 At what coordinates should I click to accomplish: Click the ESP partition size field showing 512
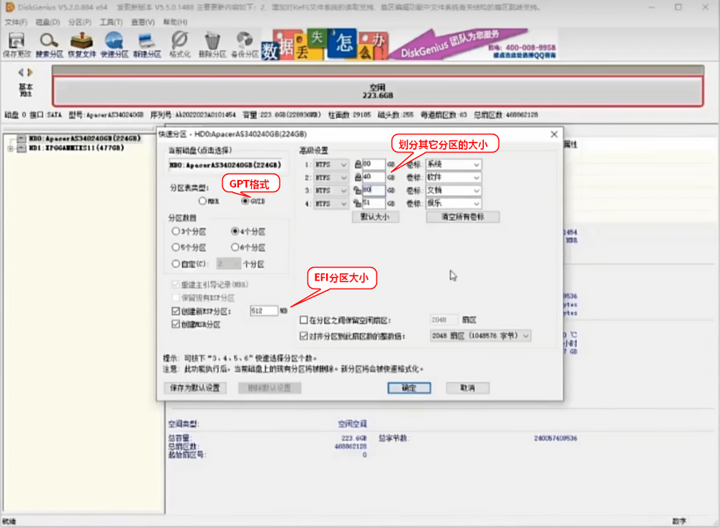pyautogui.click(x=263, y=311)
